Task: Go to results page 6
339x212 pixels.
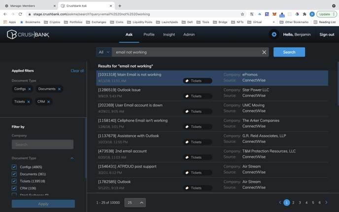Action: click(320, 203)
